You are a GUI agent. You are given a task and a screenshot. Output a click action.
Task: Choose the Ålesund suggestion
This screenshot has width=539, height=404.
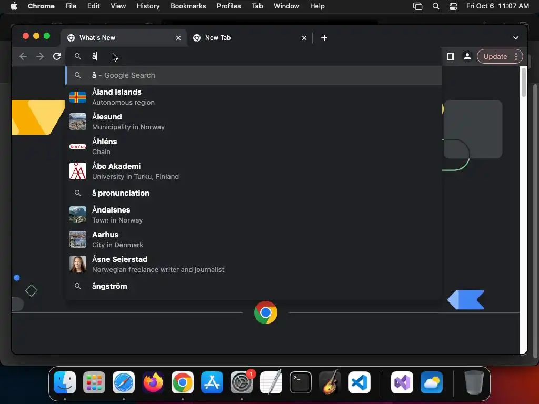(254, 122)
